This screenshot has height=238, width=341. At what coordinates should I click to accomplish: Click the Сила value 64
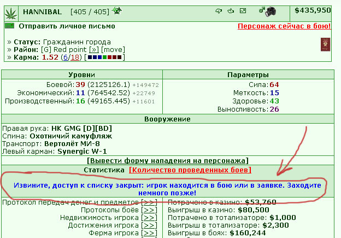[274, 84]
